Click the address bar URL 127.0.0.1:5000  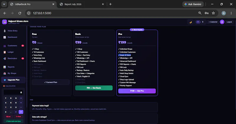[x=42, y=13]
